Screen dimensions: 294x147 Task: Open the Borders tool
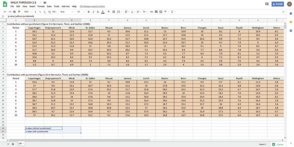114,12
